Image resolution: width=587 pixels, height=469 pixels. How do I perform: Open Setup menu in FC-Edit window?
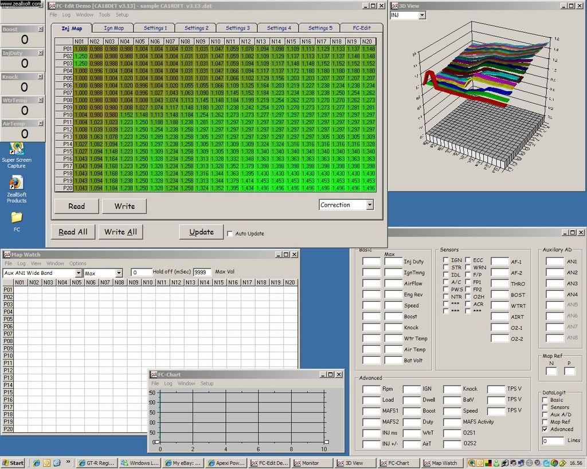coord(122,14)
